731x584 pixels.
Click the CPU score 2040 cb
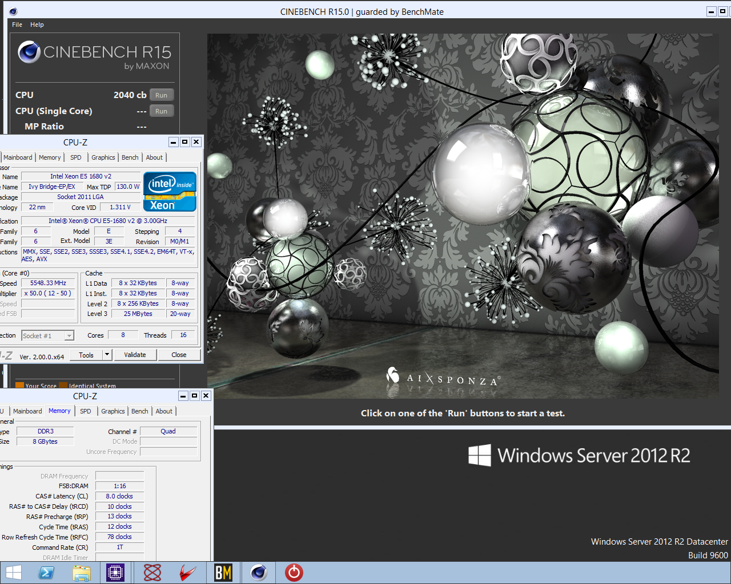pyautogui.click(x=130, y=95)
